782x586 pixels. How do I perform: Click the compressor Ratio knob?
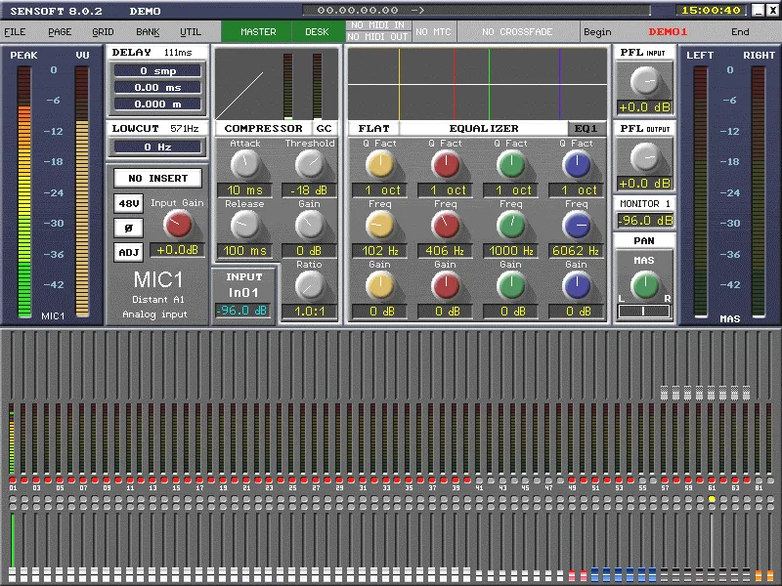click(x=309, y=286)
